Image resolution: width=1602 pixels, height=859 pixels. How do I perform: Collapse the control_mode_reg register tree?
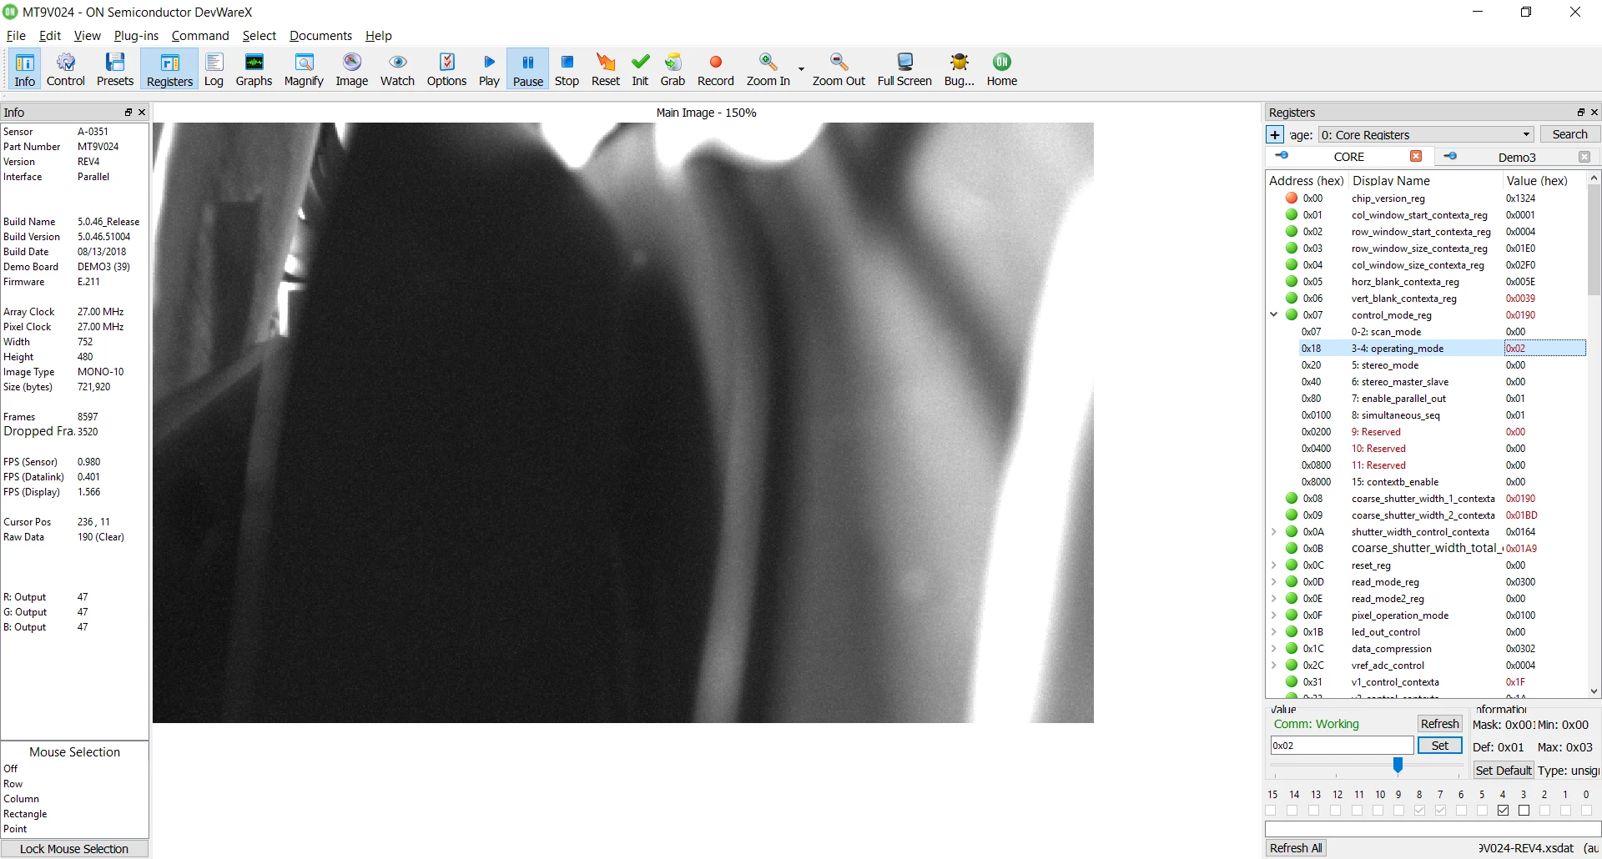coord(1274,314)
